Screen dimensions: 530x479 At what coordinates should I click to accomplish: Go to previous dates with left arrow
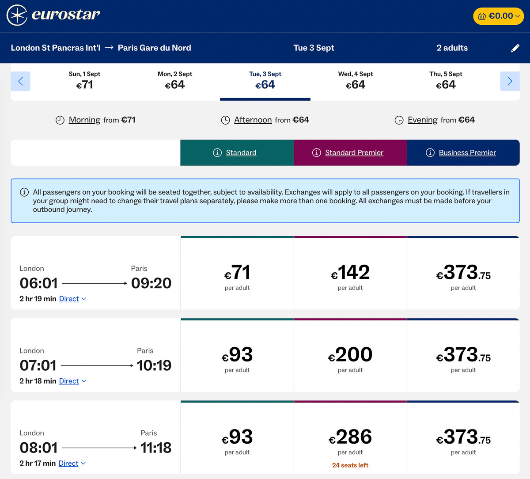pos(20,81)
